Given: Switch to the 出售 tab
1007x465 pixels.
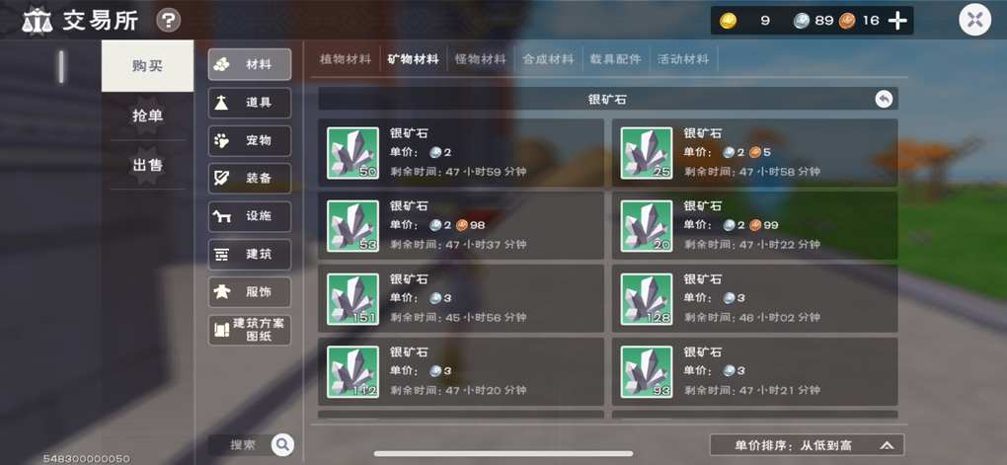Looking at the screenshot, I should pyautogui.click(x=147, y=165).
